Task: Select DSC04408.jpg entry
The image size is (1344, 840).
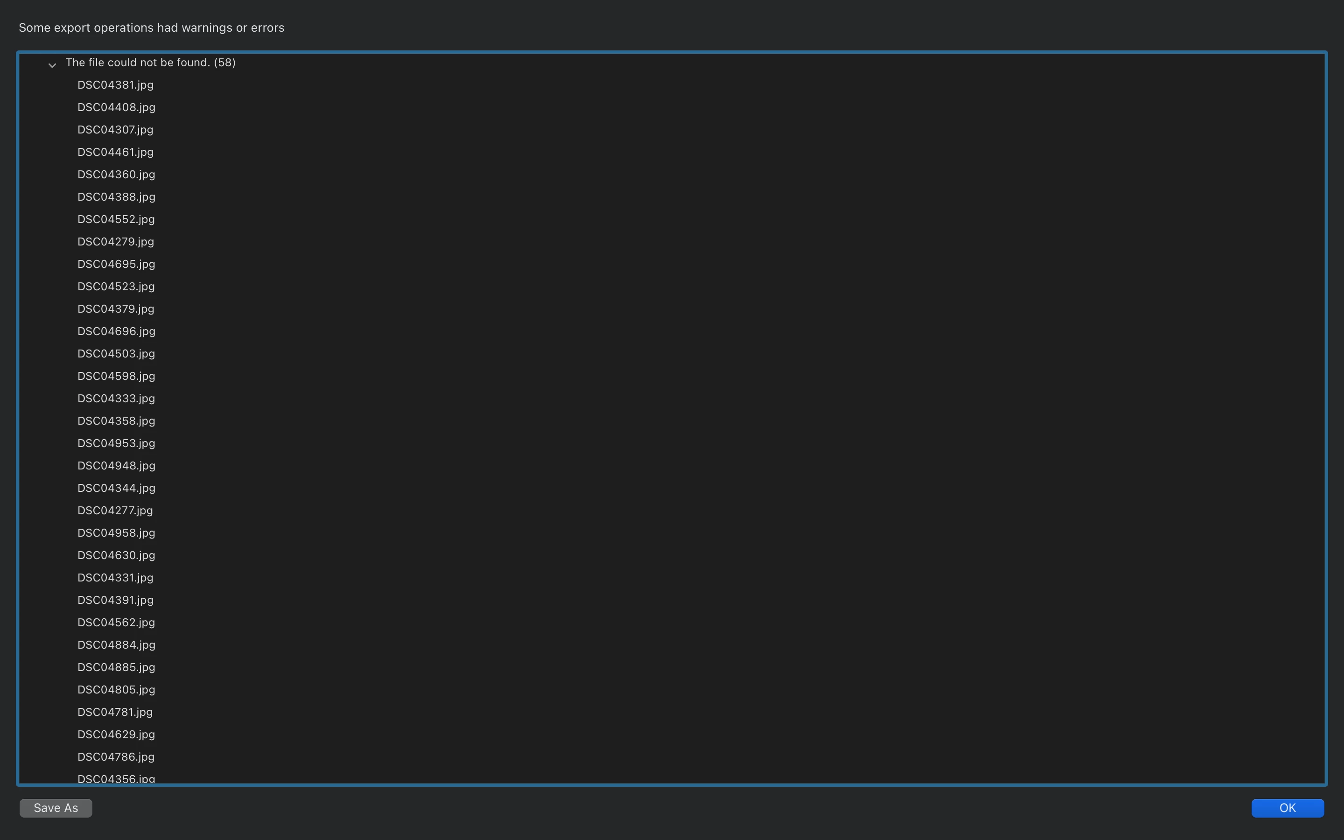Action: click(x=116, y=107)
